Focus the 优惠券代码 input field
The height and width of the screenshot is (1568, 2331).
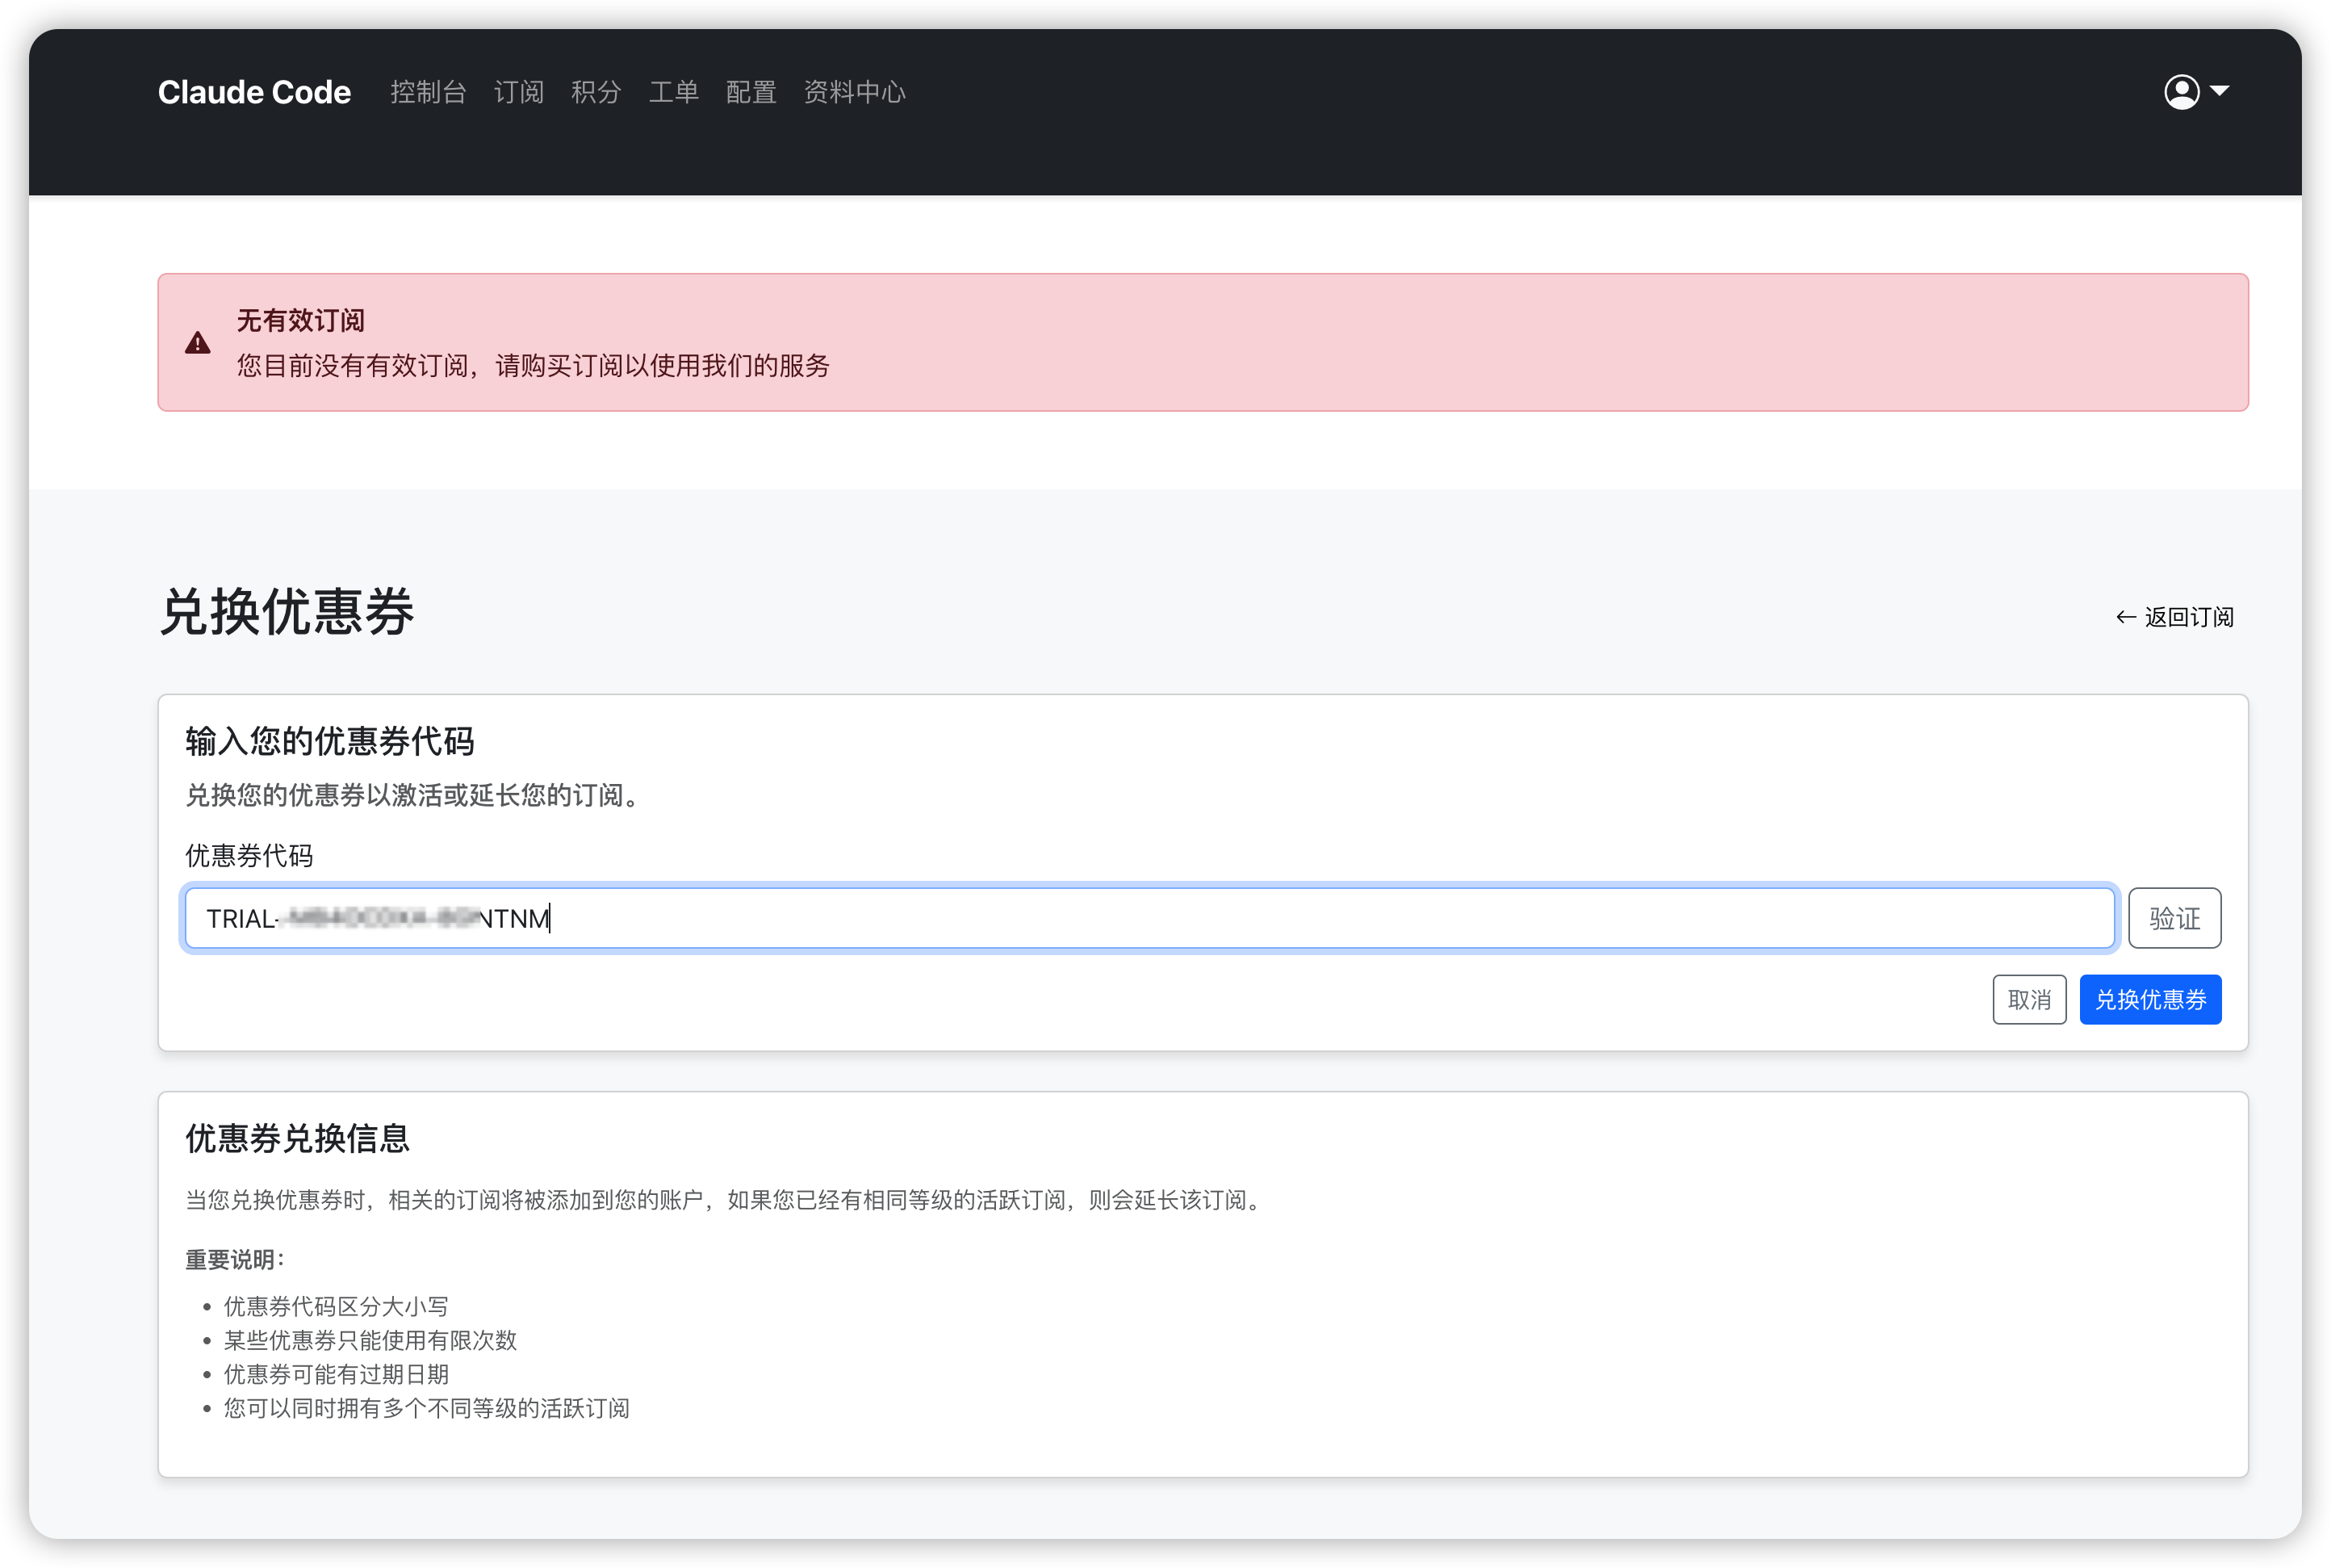1149,918
